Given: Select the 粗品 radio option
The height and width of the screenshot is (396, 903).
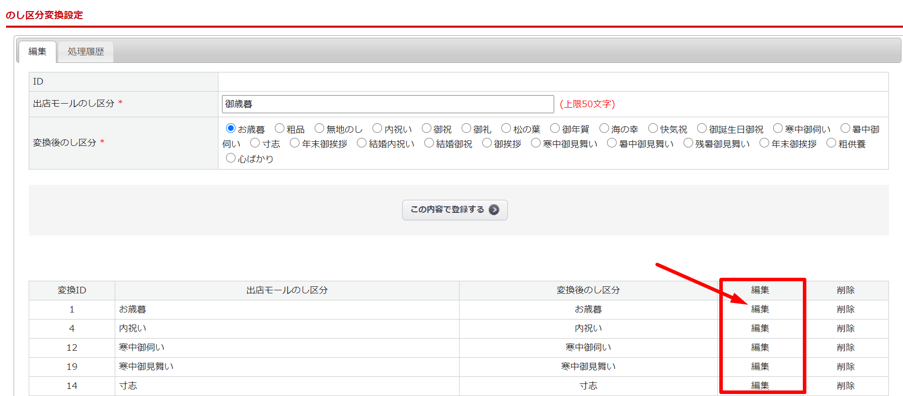Looking at the screenshot, I should [x=280, y=129].
